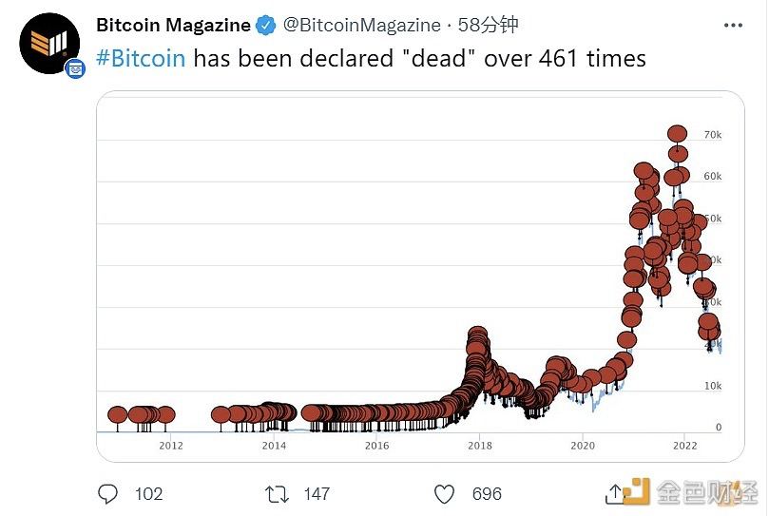Like the tweet with the heart icon
The height and width of the screenshot is (516, 769).
point(444,493)
